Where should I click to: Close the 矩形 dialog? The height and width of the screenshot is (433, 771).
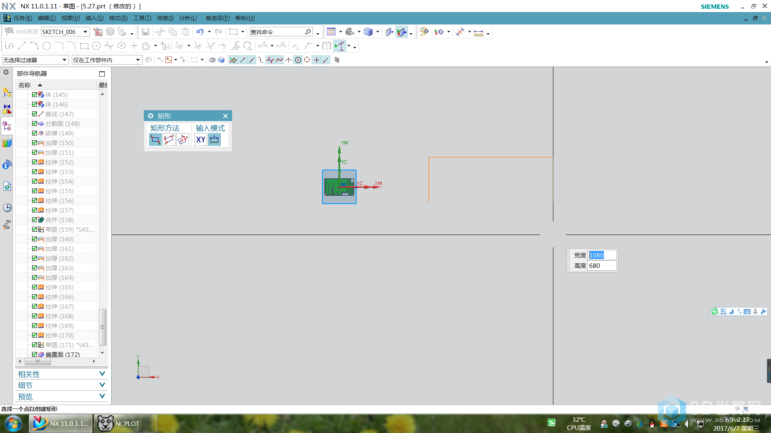coord(225,116)
